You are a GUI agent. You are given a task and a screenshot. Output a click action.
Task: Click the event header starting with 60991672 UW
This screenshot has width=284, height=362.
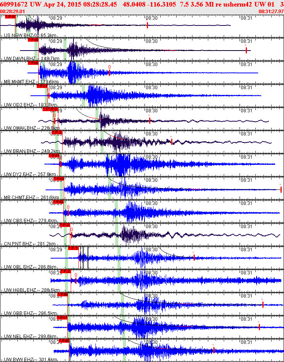142,4
